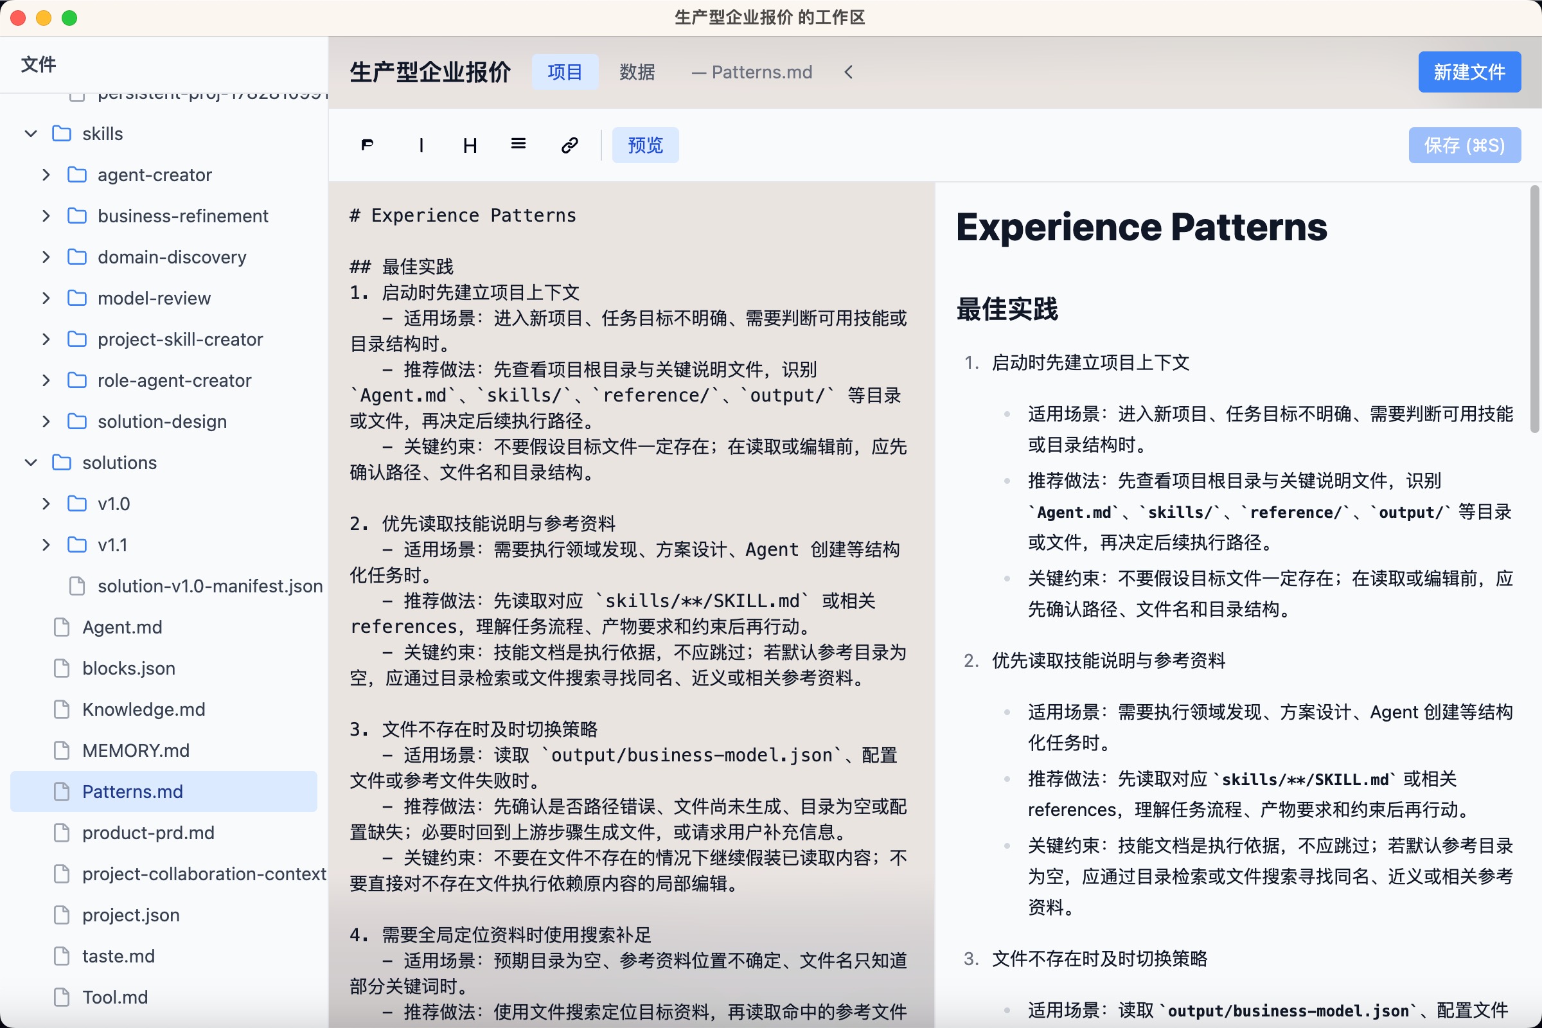Switch to the 数据 tab
Screen dimensions: 1542x1028
pos(637,72)
